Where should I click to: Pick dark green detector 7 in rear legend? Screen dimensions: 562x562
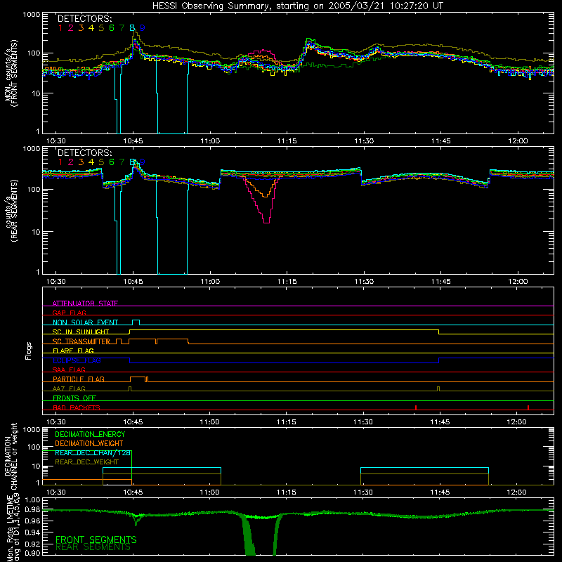coord(122,162)
